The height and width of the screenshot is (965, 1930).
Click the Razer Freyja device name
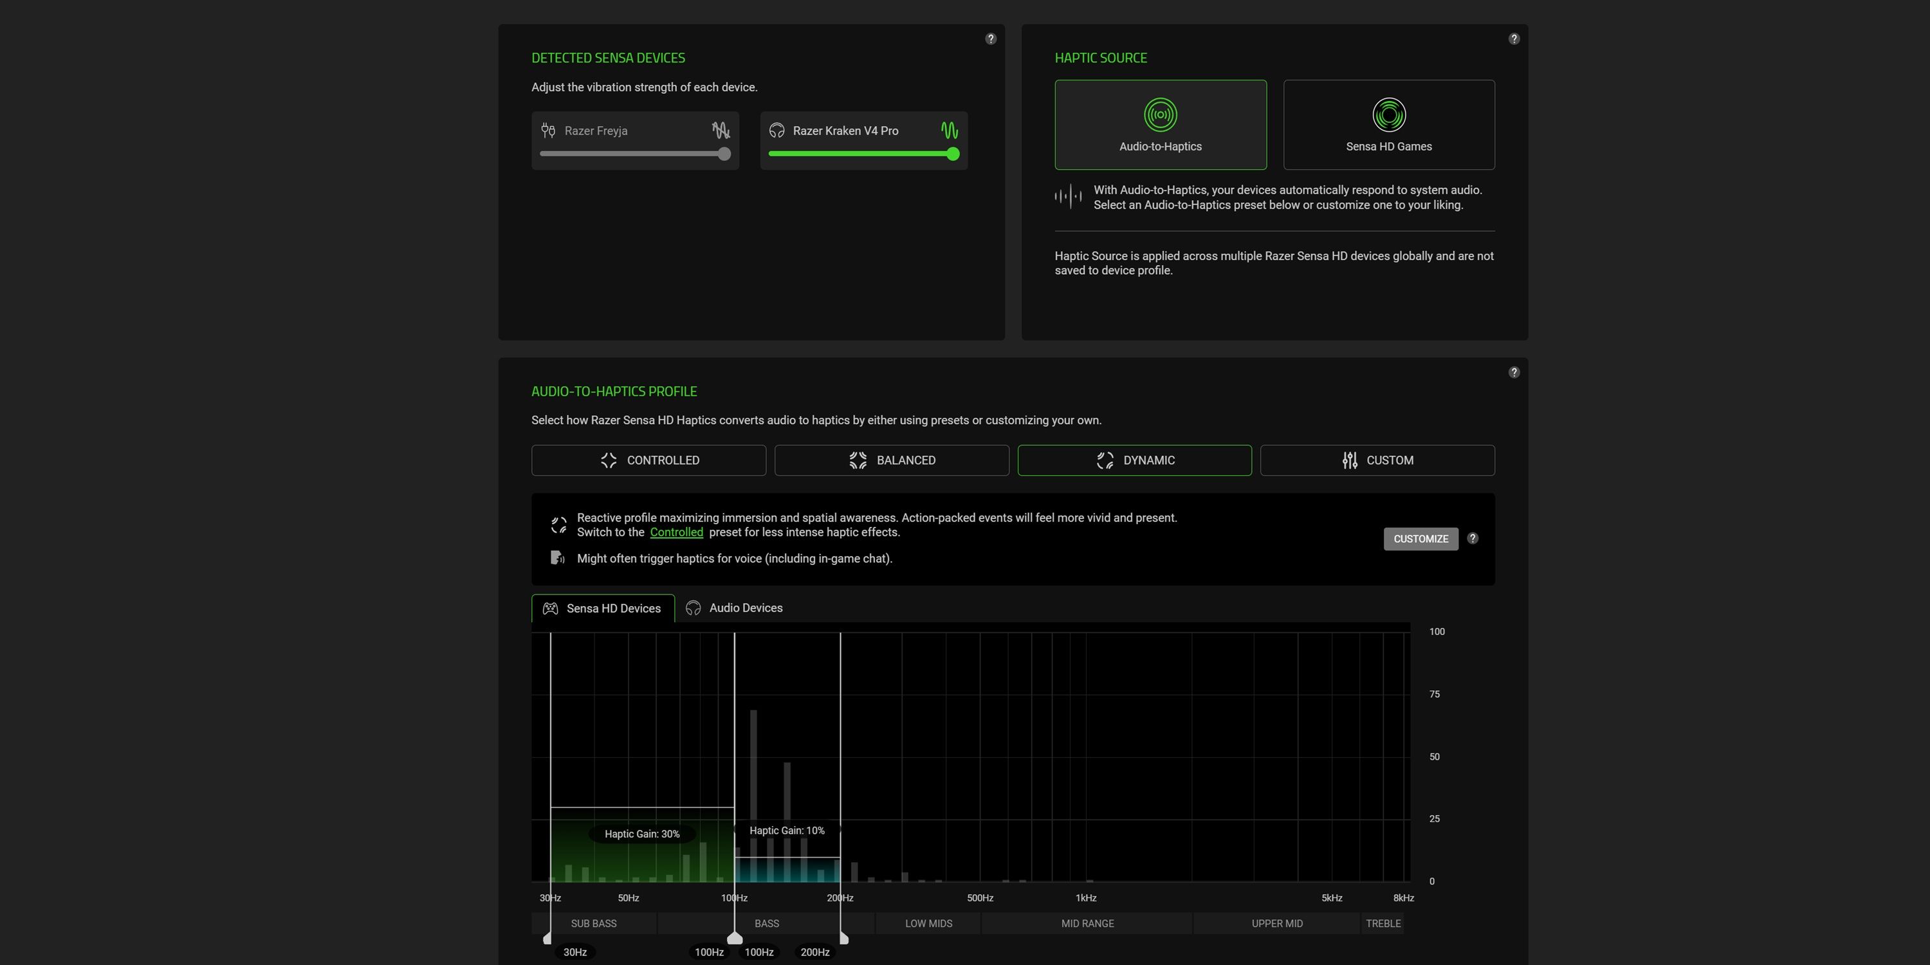pos(596,131)
